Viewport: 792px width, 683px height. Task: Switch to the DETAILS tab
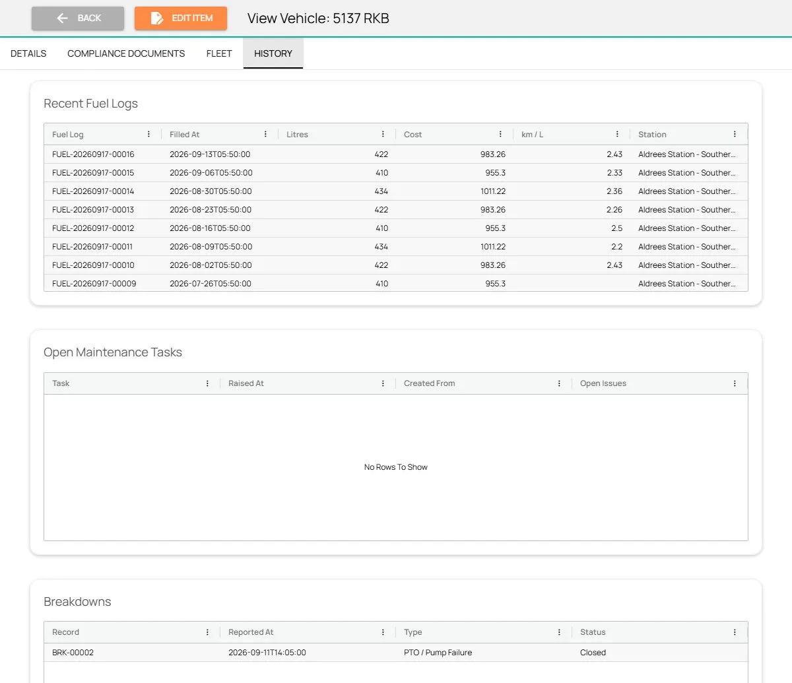coord(28,53)
